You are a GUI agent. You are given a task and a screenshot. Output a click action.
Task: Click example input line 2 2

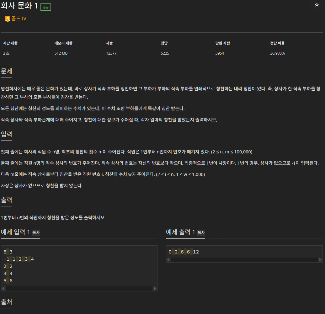point(8,266)
